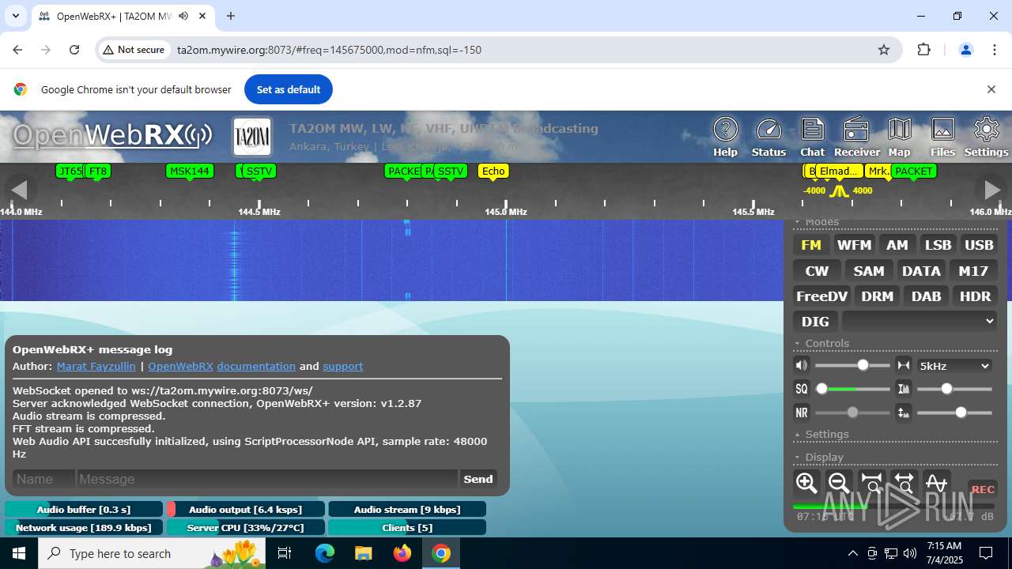Click the JT65 bookmark
This screenshot has height=569, width=1012.
click(70, 171)
